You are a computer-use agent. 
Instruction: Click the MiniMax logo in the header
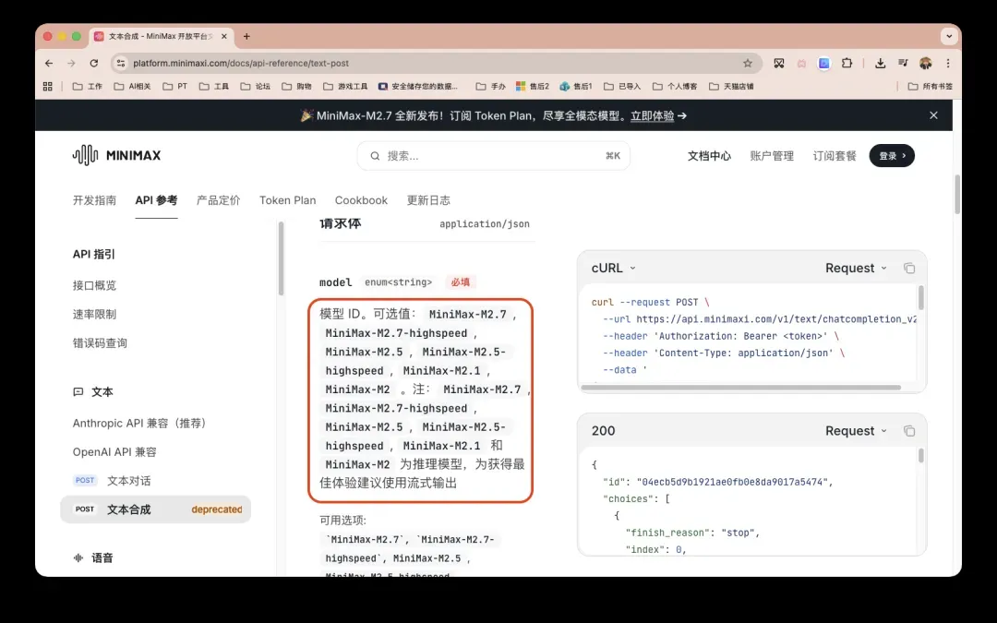[116, 155]
